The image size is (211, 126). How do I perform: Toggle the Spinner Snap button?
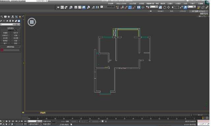(x=122, y=7)
